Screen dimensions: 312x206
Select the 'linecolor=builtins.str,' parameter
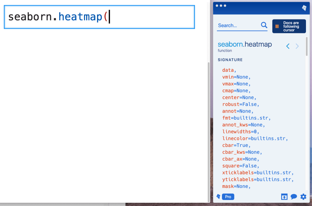click(255, 138)
